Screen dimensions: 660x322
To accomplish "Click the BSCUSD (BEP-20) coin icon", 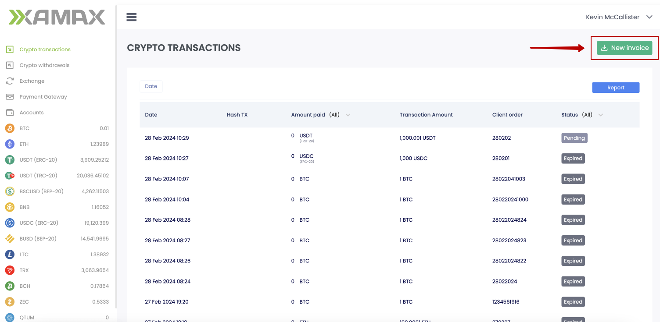I will pos(10,191).
